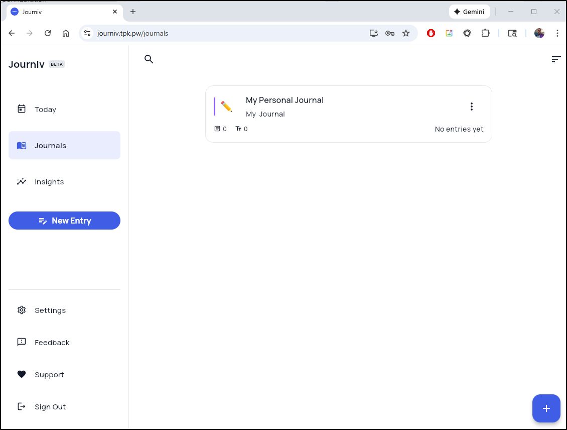Open Settings from the sidebar
The width and height of the screenshot is (567, 430).
[50, 310]
